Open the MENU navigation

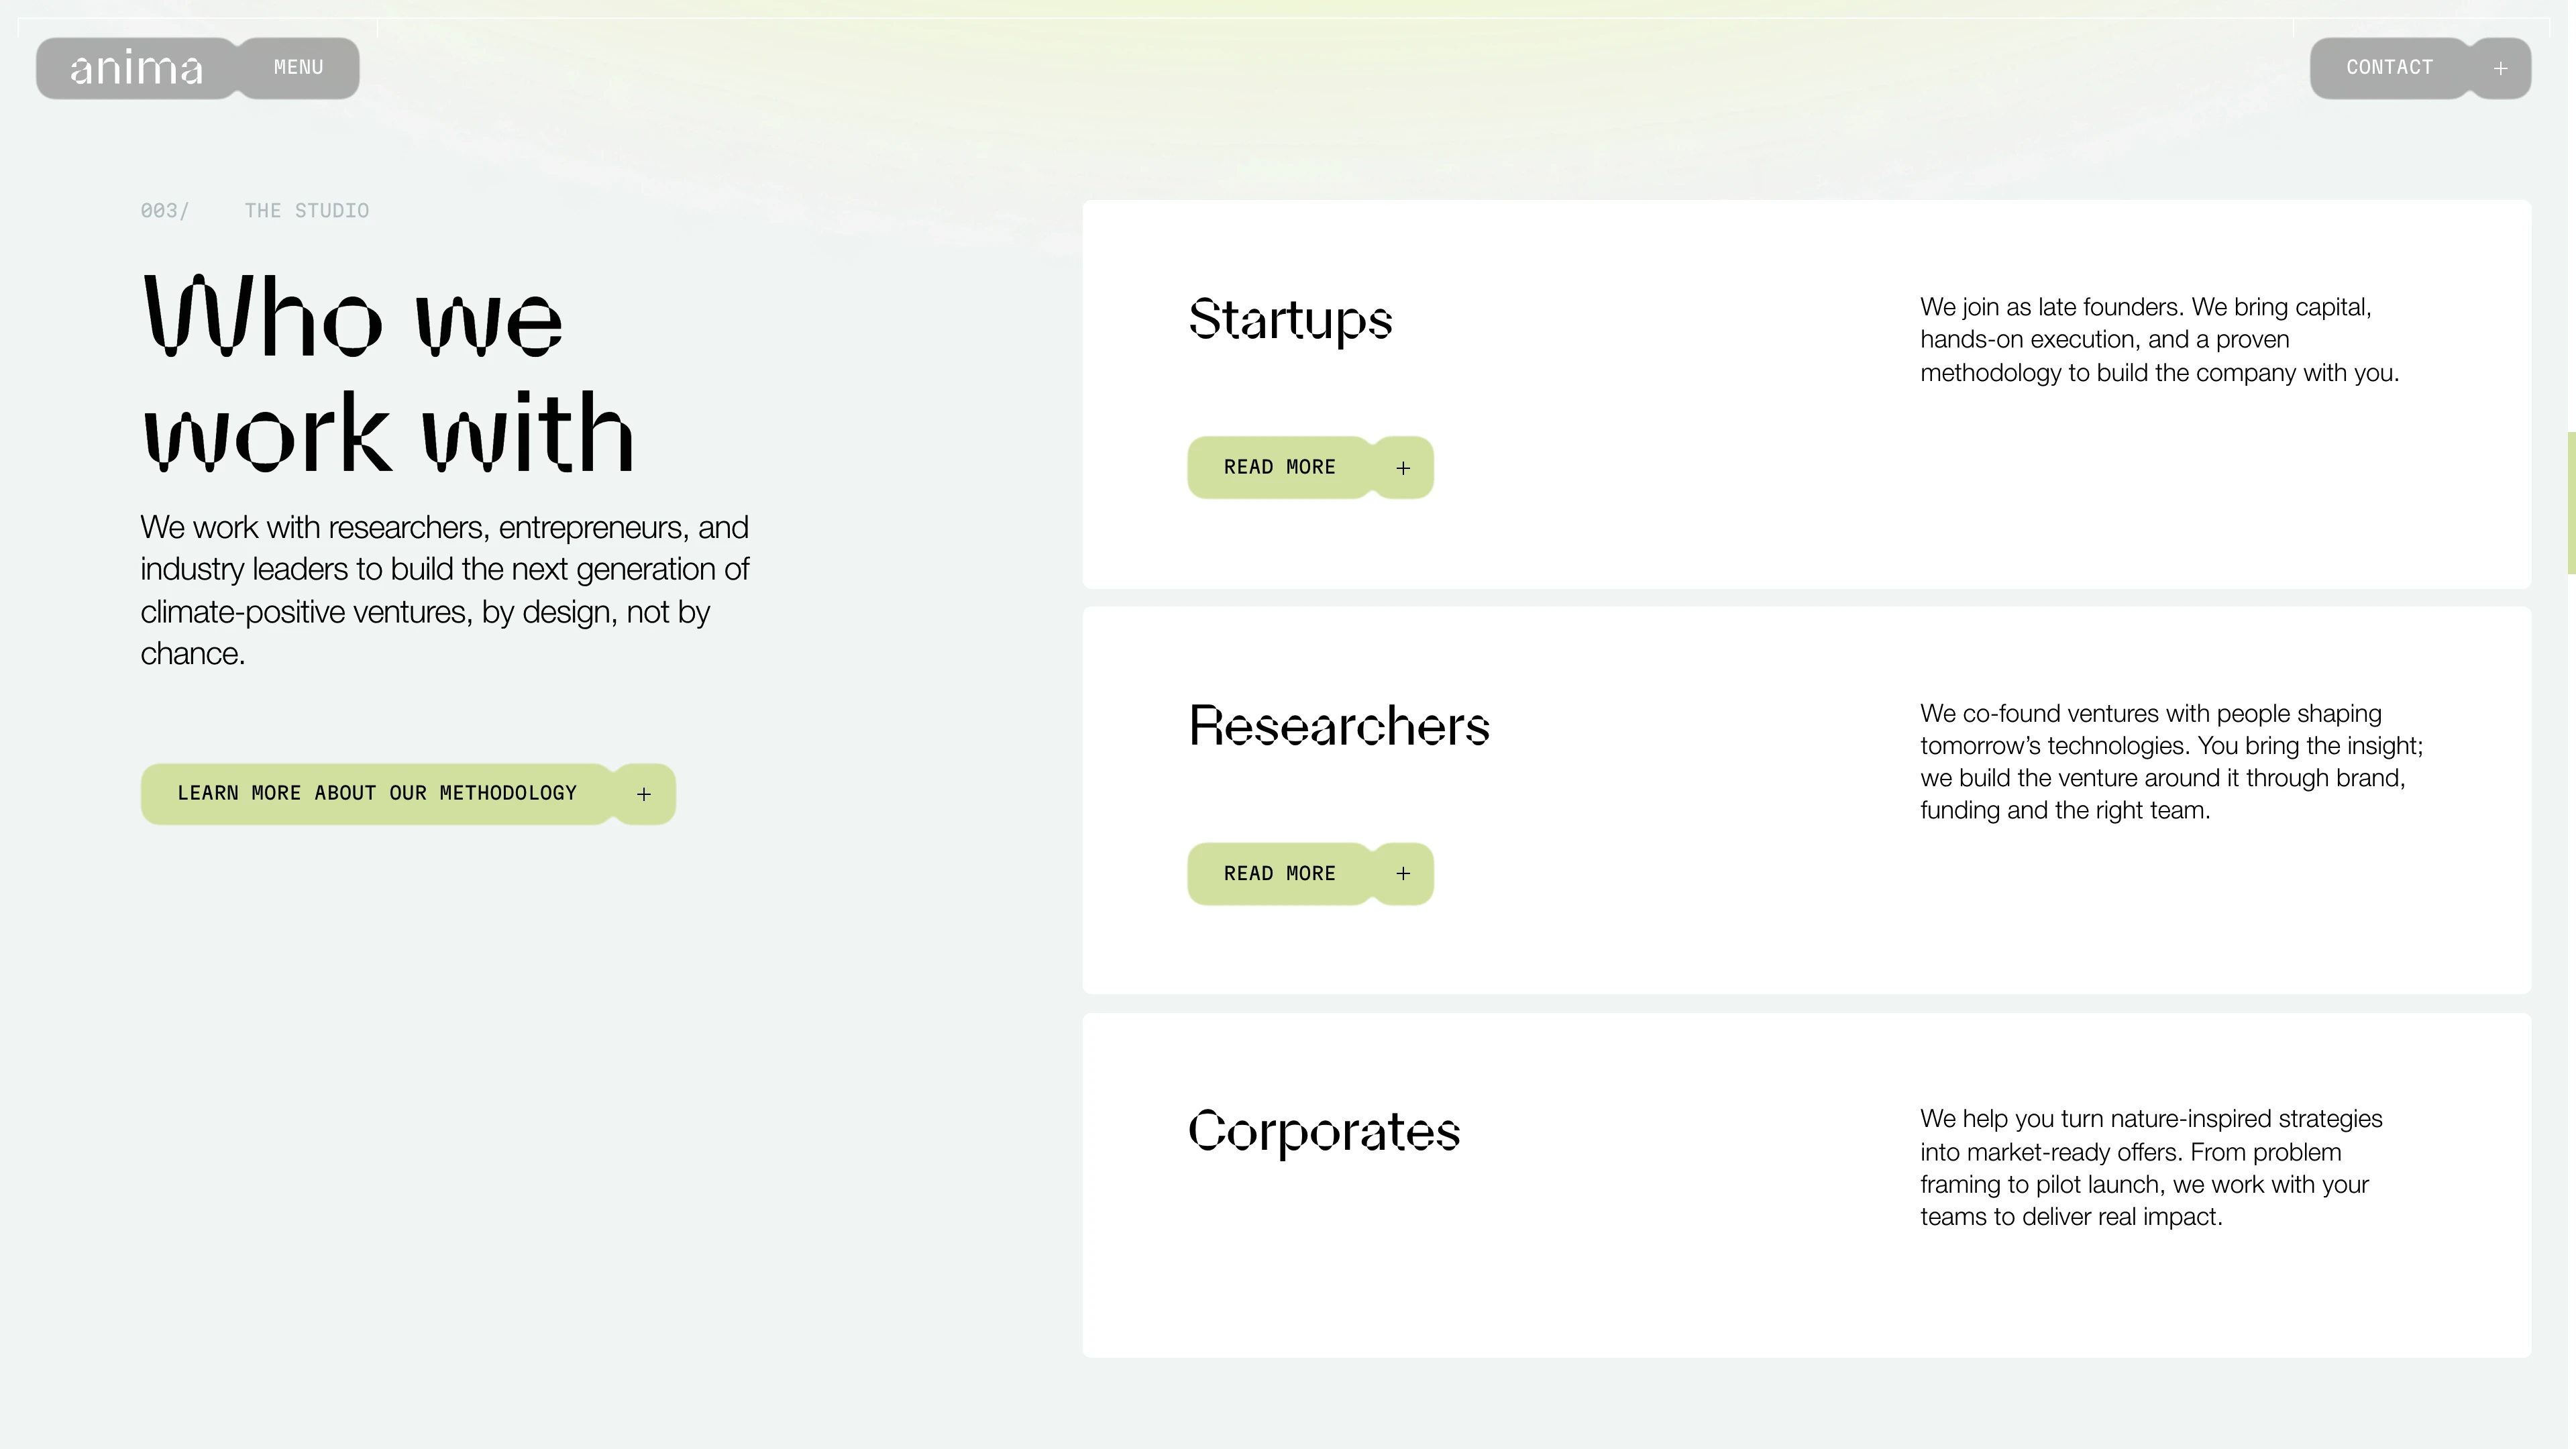[x=298, y=68]
